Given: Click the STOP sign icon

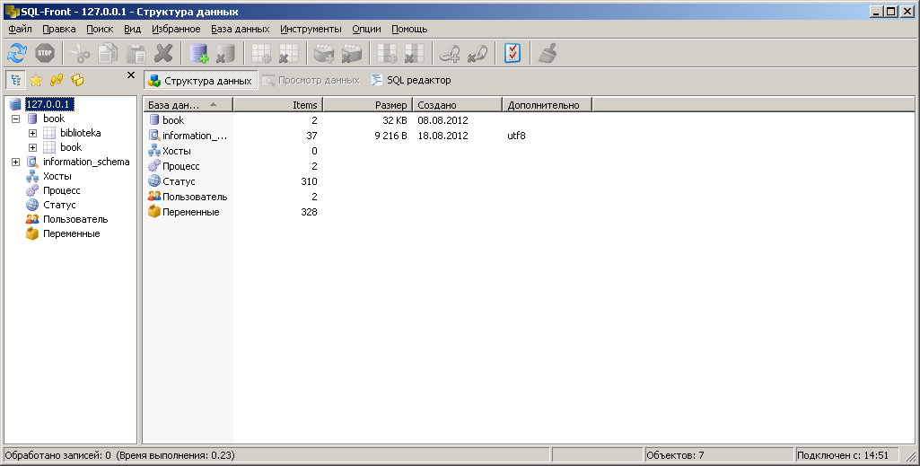Looking at the screenshot, I should point(45,53).
